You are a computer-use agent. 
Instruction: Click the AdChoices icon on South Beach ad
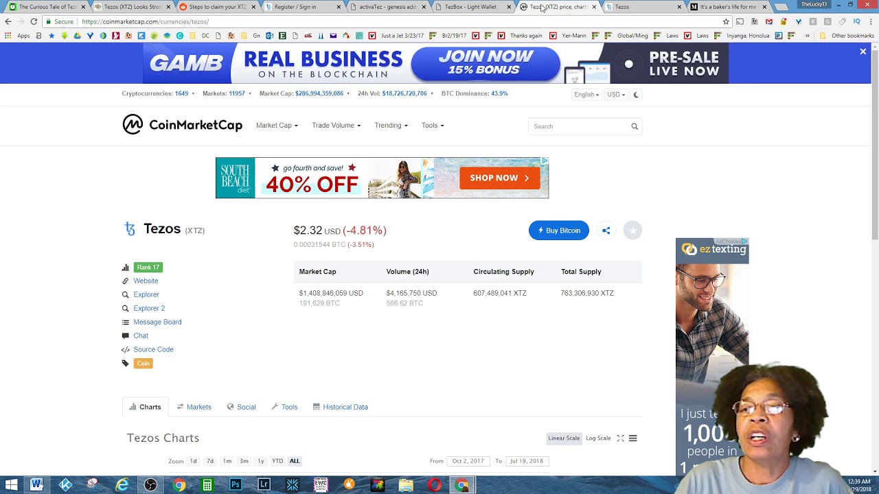point(545,161)
